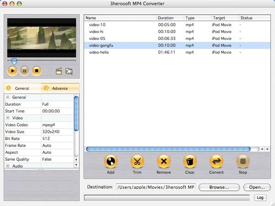275x206 pixels.
Task: Sort by the Status column header
Action: click(255, 18)
